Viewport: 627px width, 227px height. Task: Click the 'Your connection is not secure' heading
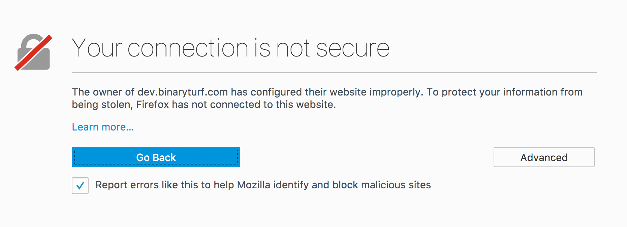point(231,48)
